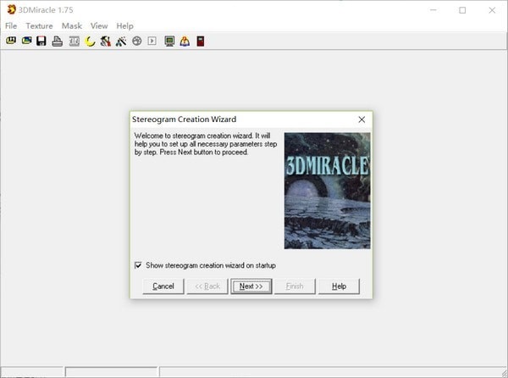Click the dark red book toolbar icon
The image size is (508, 378).
201,41
